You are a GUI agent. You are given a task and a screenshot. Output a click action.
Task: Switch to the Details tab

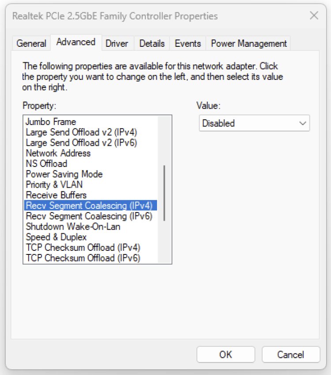coord(152,43)
